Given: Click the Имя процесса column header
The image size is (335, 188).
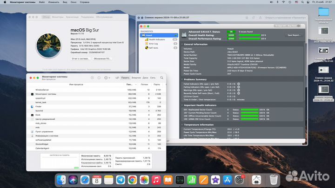Looking at the screenshot, I should tap(76, 84).
